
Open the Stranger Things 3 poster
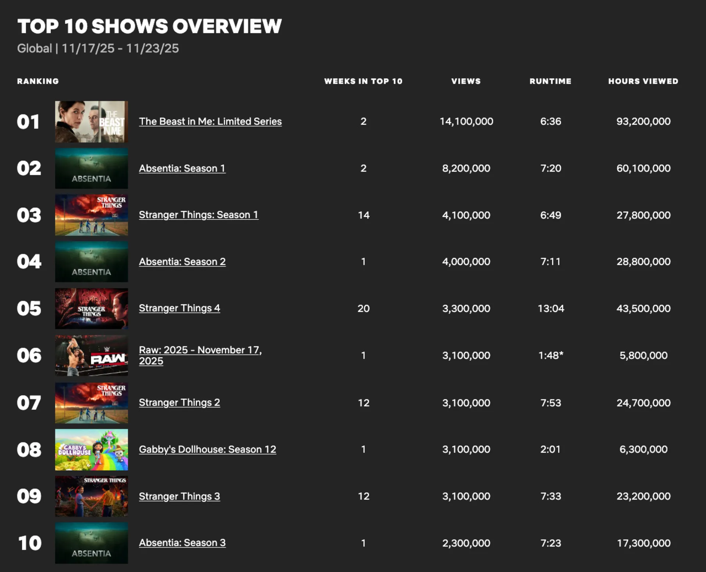tap(91, 496)
